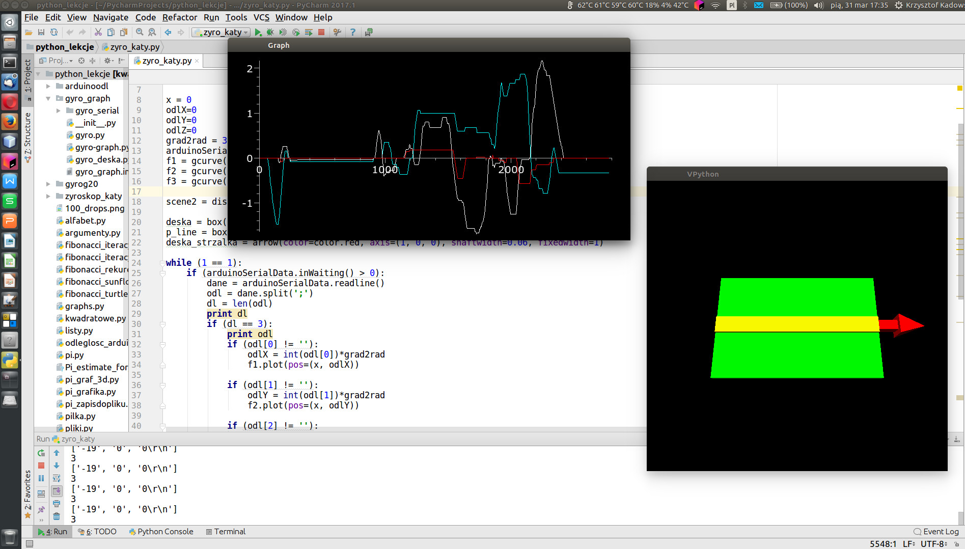Open the Python Console tab
The image size is (965, 549).
coord(161,531)
